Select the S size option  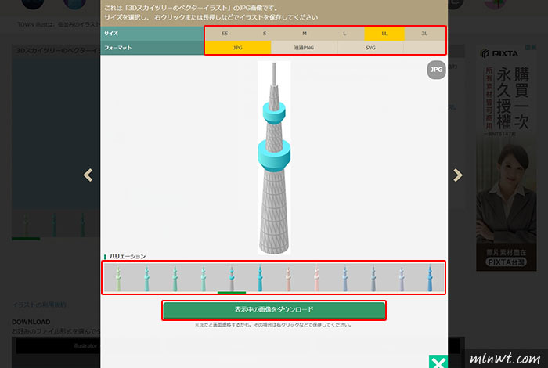265,34
